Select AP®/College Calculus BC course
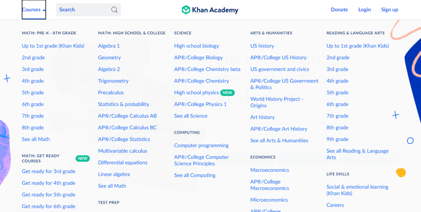 [127, 127]
